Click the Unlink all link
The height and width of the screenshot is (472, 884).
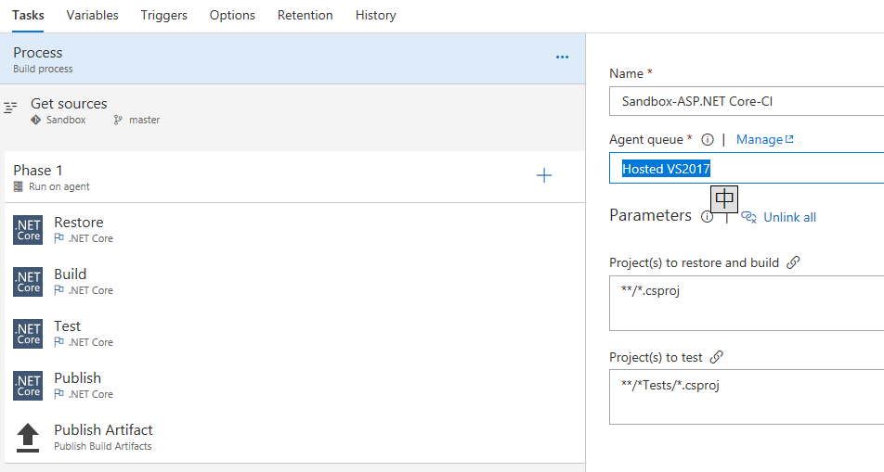(x=788, y=217)
